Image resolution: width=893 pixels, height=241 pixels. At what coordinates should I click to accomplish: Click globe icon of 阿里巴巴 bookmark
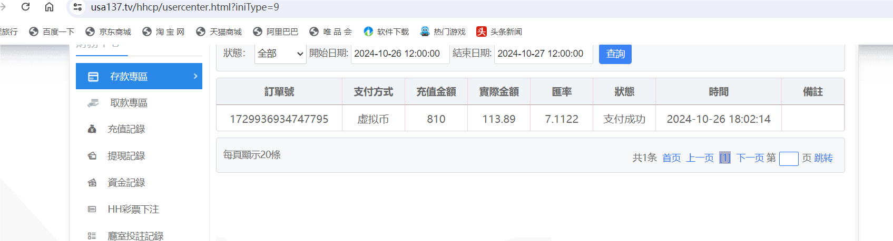pos(258,32)
